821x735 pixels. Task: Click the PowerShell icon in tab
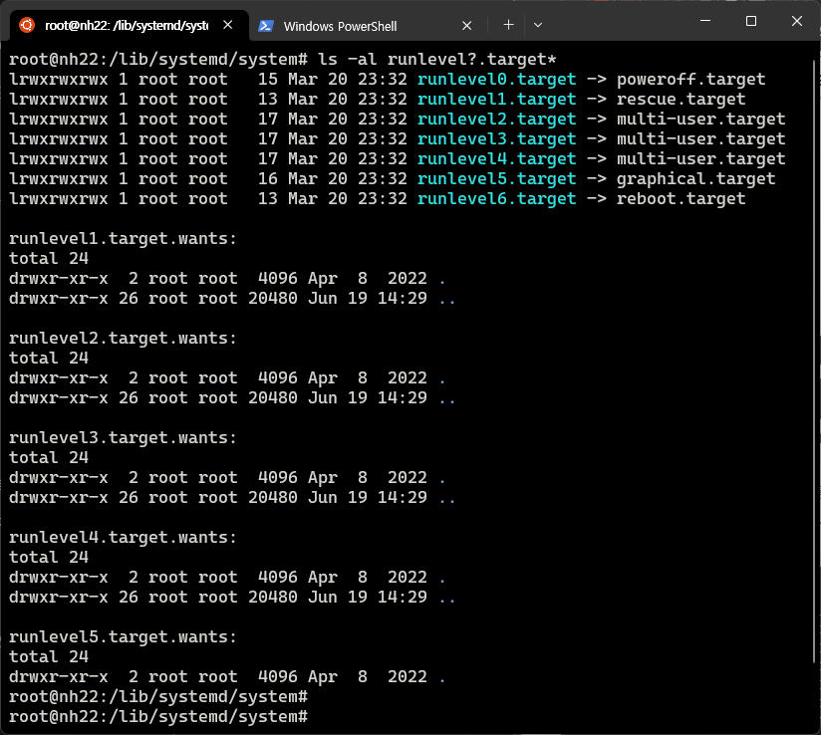click(266, 26)
